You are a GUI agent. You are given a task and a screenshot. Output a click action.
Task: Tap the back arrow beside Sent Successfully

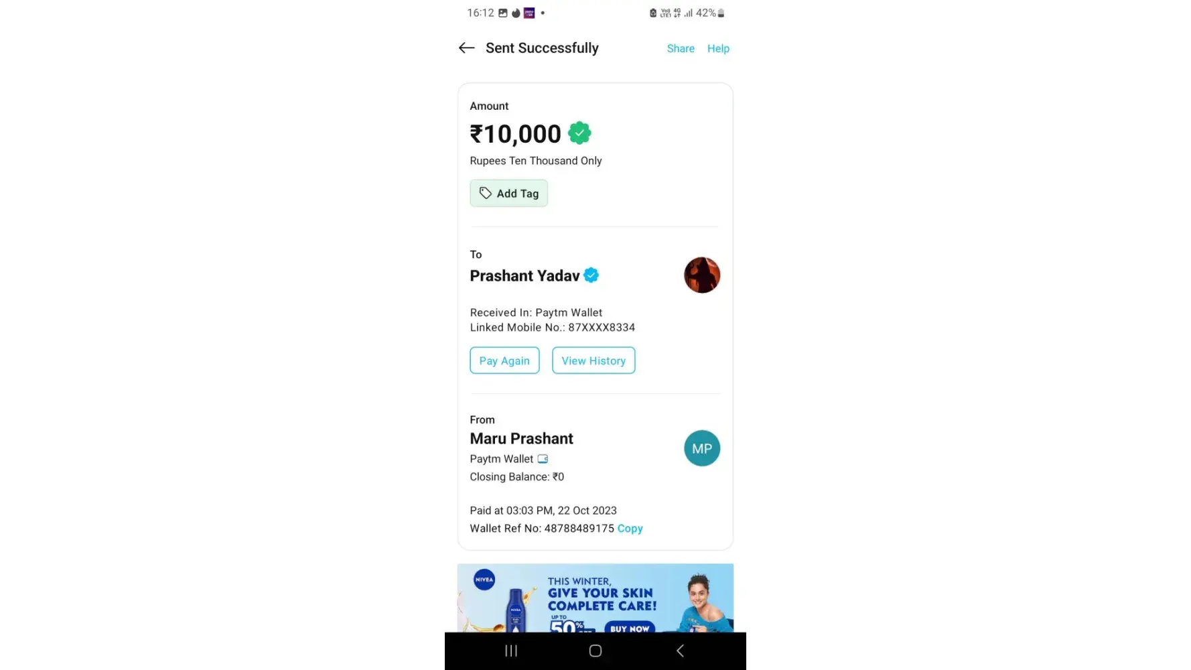pyautogui.click(x=466, y=48)
